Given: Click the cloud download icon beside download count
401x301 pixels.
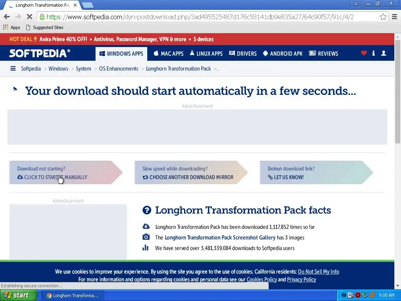Looking at the screenshot, I should [146, 226].
